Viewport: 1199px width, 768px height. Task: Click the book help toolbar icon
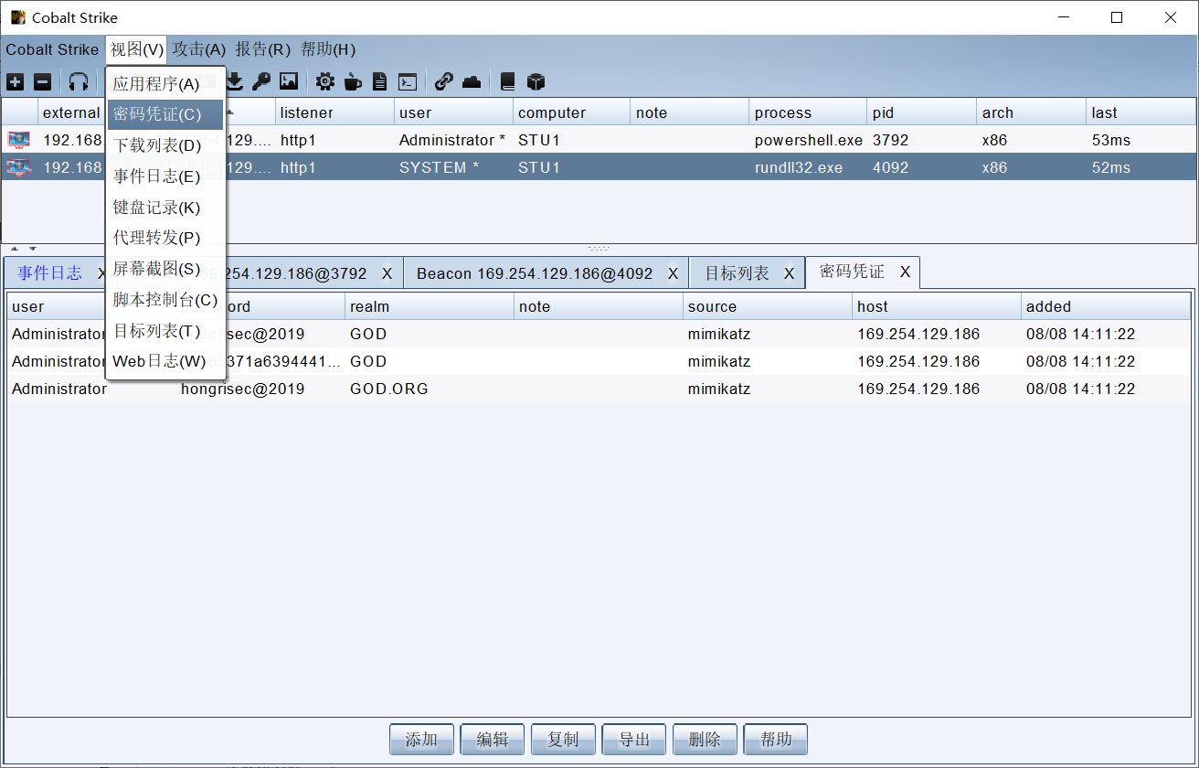(x=507, y=82)
